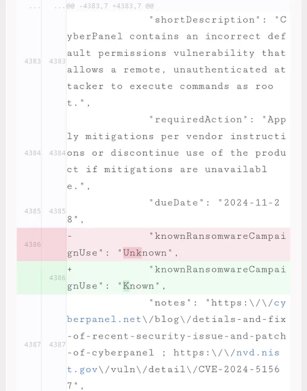Click the highlighted "Unknown" value in removed line
This screenshot has width=307, height=391.
click(145, 253)
